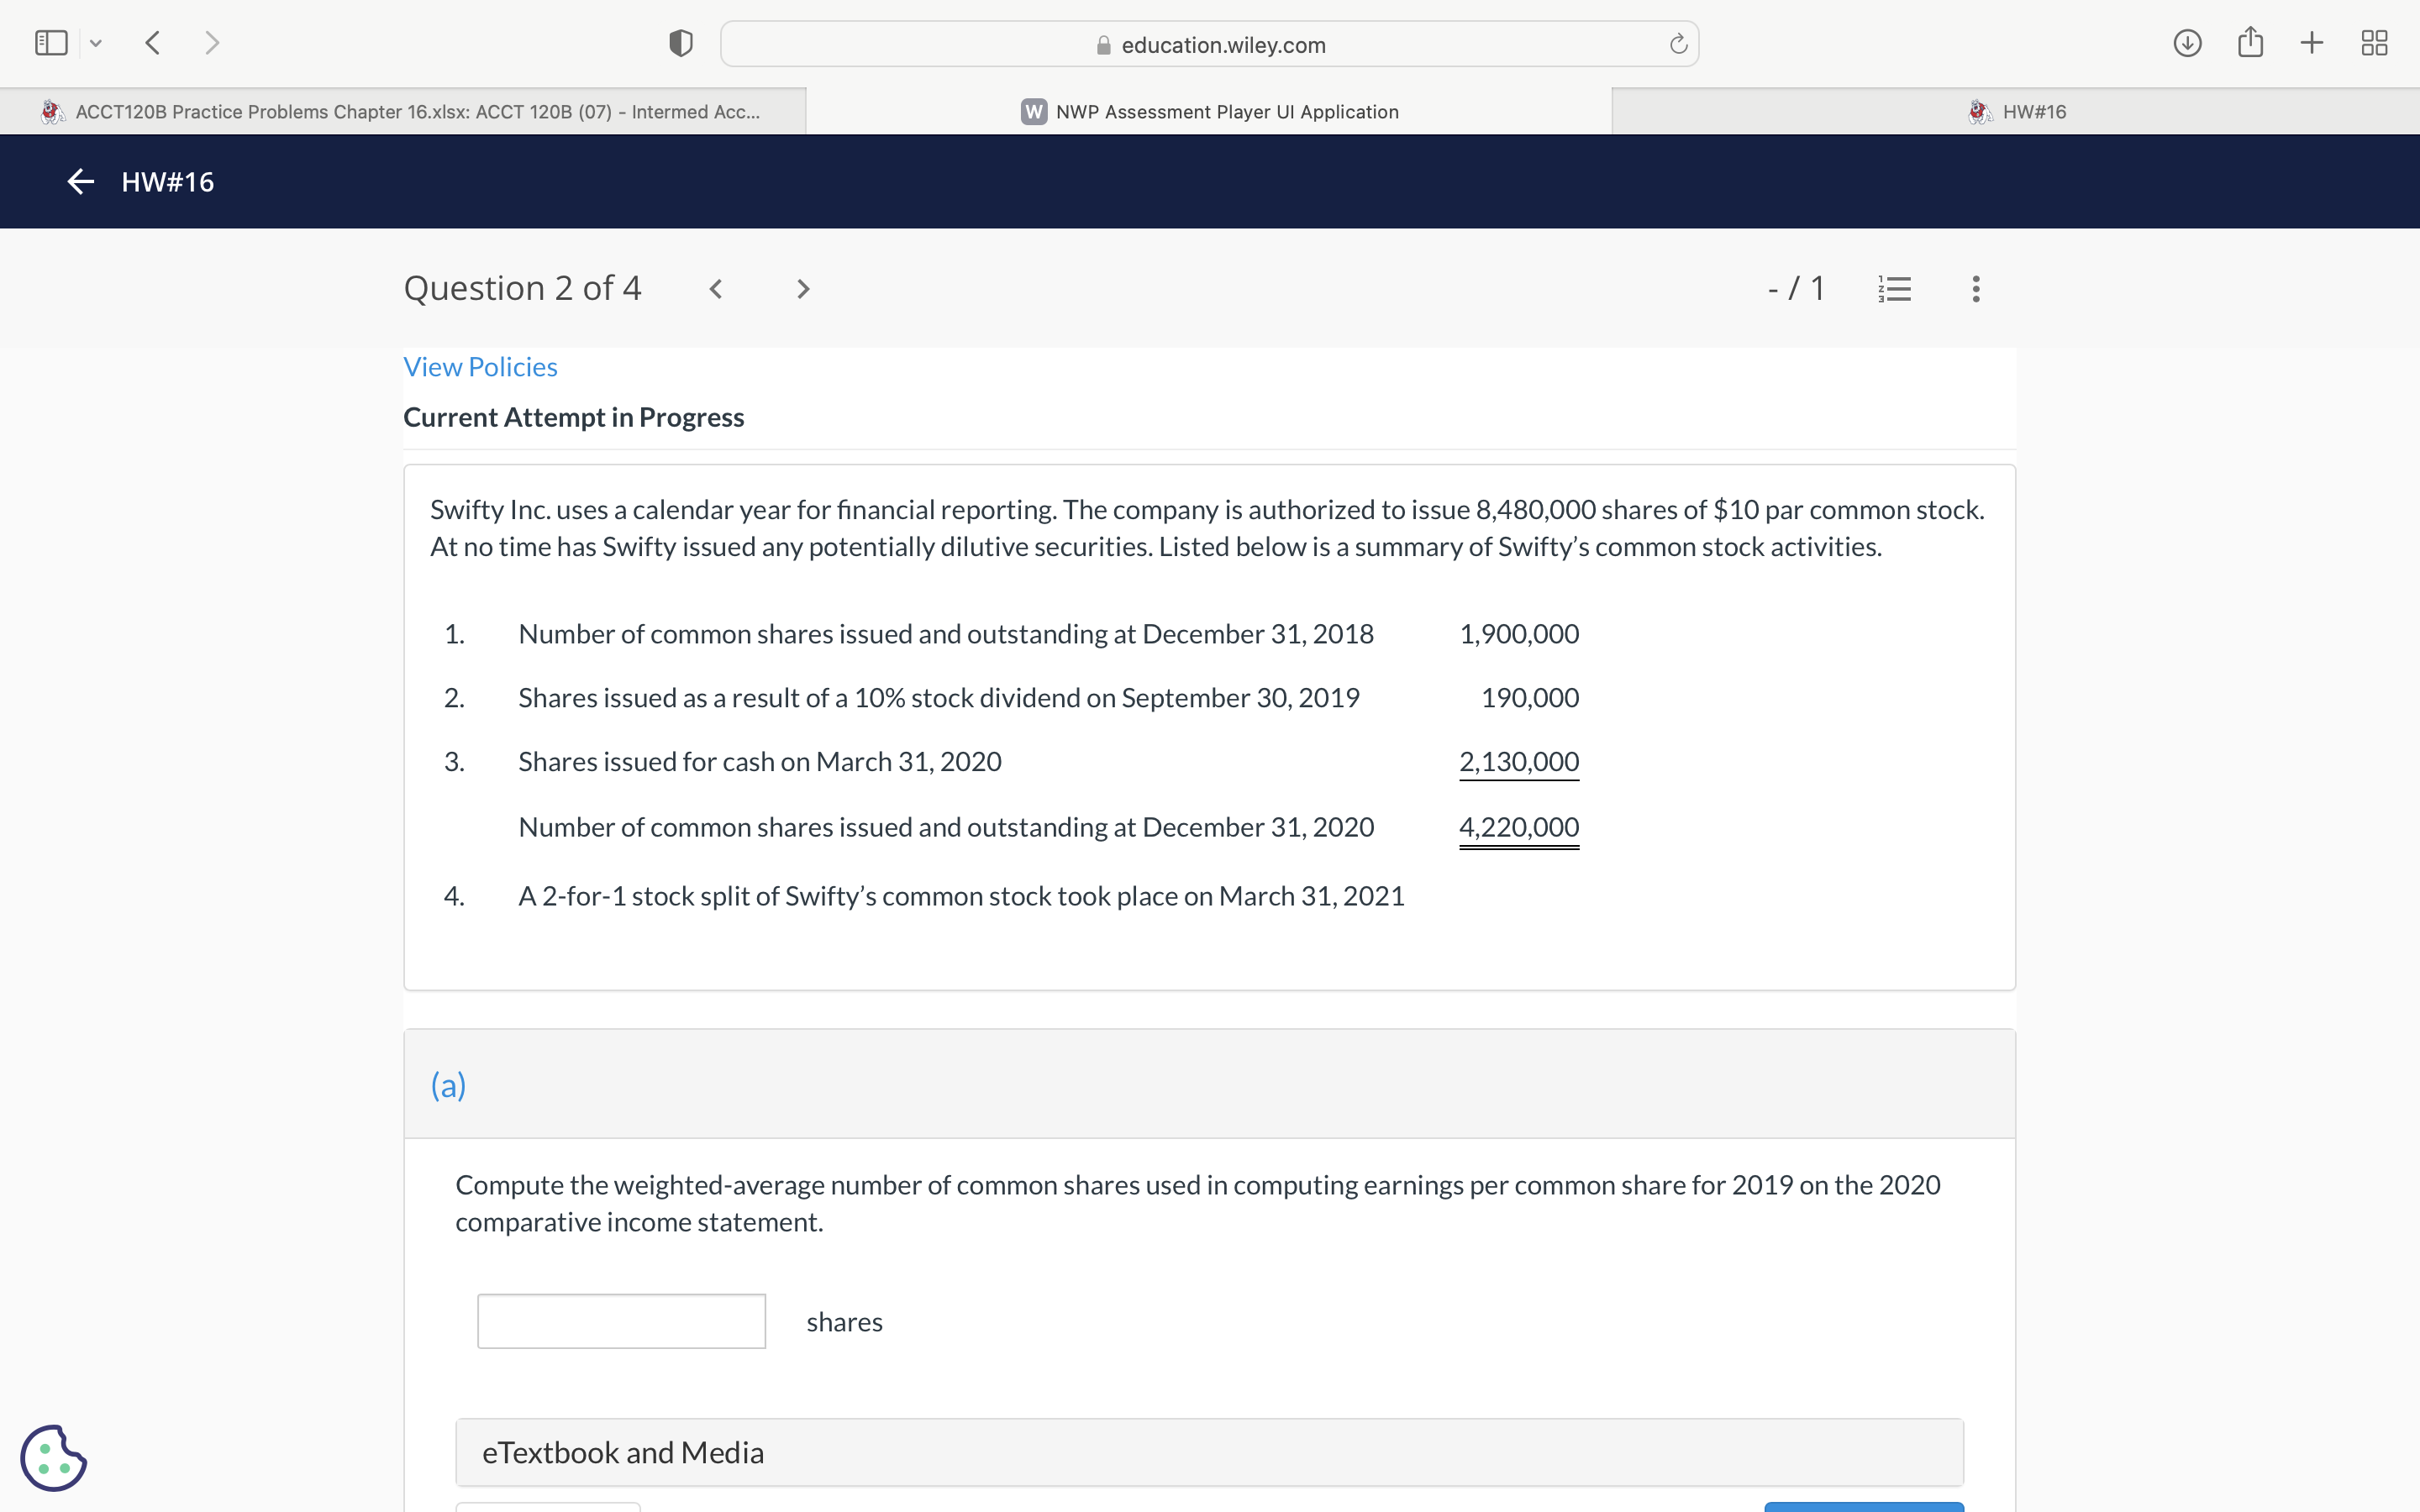2420x1512 pixels.
Task: Open the View Policies link
Action: (480, 367)
